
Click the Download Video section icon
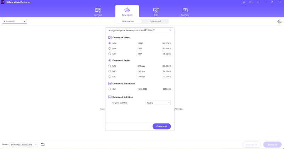pyautogui.click(x=110, y=38)
